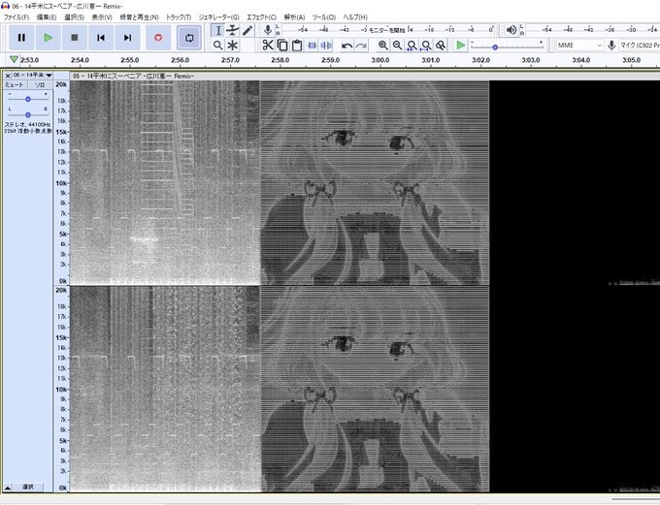Adjust the track gain slider
This screenshot has width=660, height=505.
coord(28,99)
